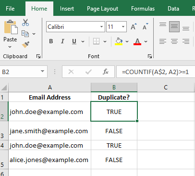This screenshot has width=195, height=176.
Task: Open the Name Box dropdown arrow
Action: coord(42,71)
